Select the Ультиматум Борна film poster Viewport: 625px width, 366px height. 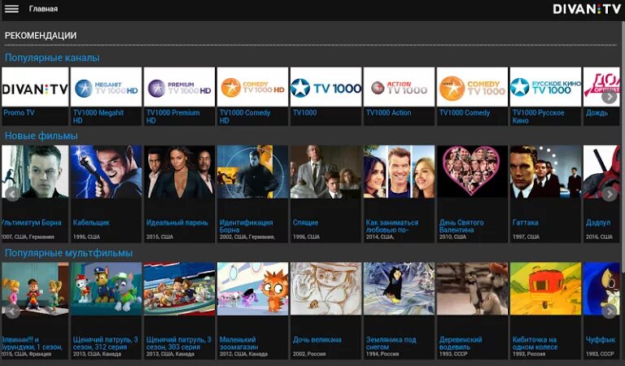(35, 172)
